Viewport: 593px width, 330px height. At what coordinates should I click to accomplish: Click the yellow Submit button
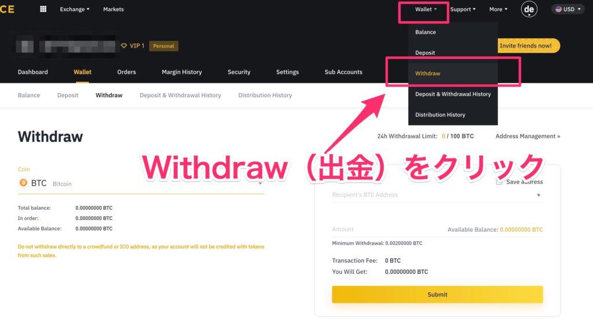[437, 295]
